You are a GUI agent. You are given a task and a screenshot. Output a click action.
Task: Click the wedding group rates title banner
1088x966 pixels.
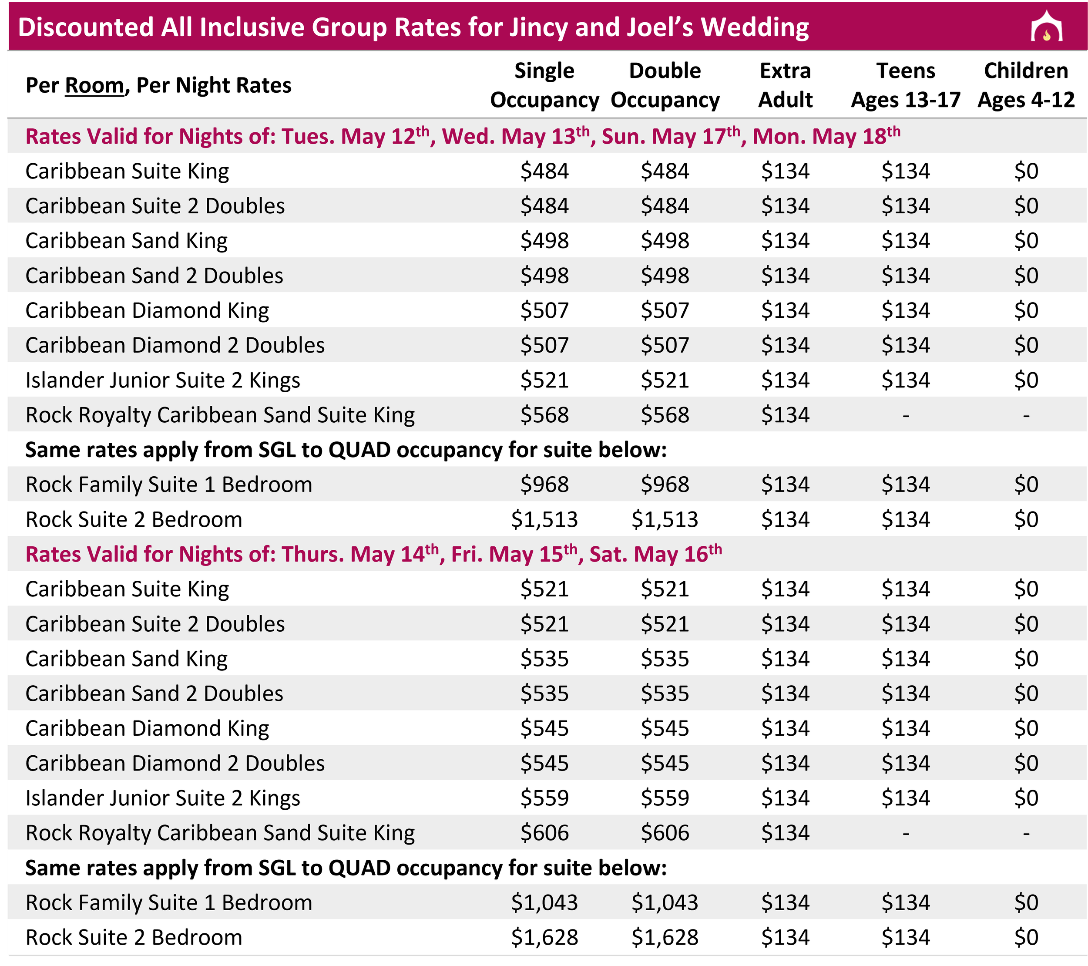pyautogui.click(x=547, y=26)
